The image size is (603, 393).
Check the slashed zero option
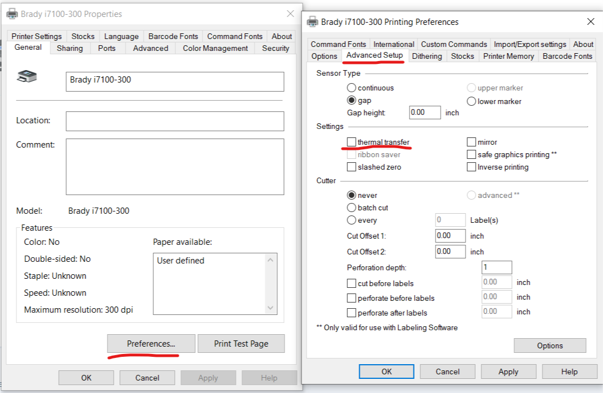click(x=351, y=167)
